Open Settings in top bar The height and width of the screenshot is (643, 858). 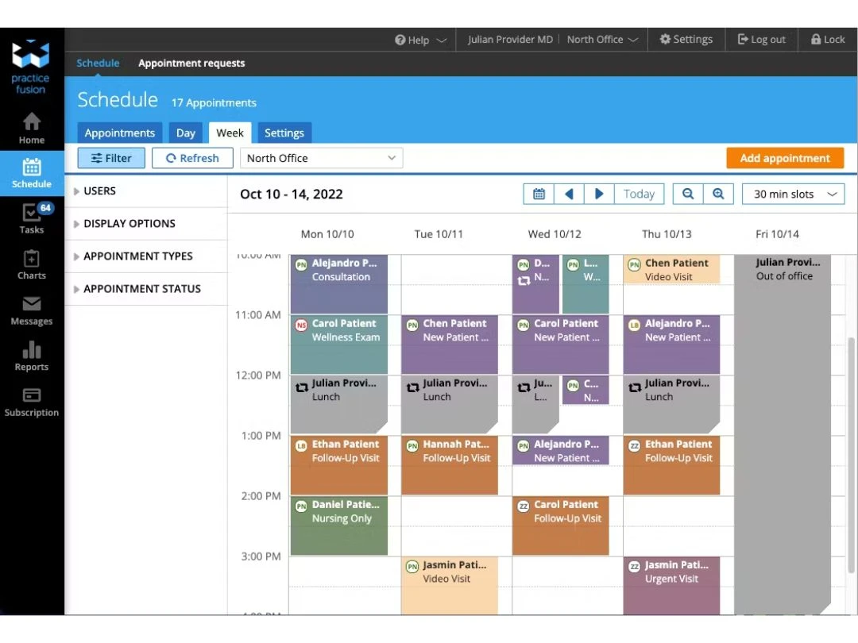pyautogui.click(x=686, y=40)
